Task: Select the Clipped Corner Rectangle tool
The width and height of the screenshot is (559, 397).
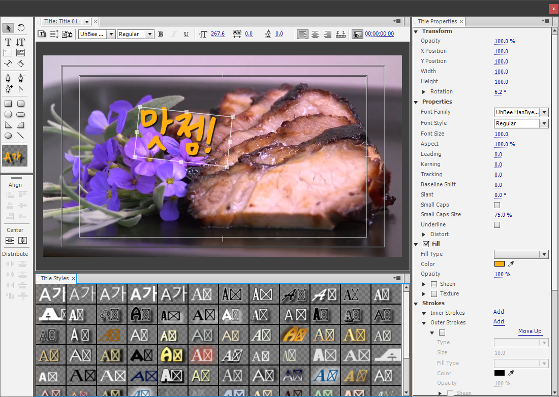Action: 8,114
